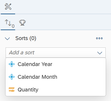Click the sort count badge showing 0
Viewport: 111px width, 101px height.
click(13, 26)
